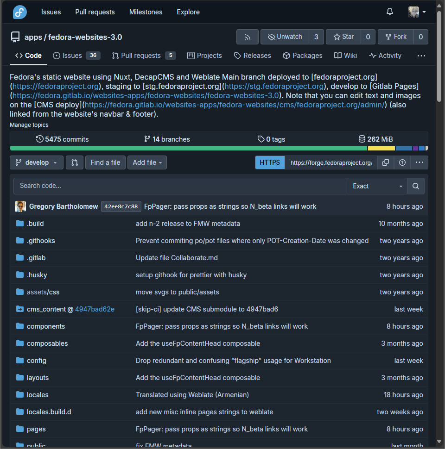Image resolution: width=445 pixels, height=449 pixels.
Task: Run code search with the magnifier icon
Action: 416,186
